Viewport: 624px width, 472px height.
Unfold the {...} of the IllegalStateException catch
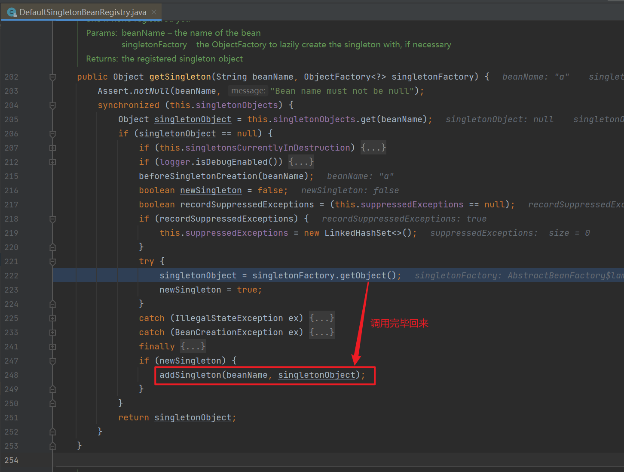click(321, 318)
